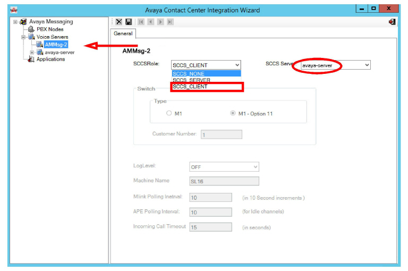Click the Avaya Messaging root node icon
Viewport: 408px width, 271px height.
[x=23, y=22]
